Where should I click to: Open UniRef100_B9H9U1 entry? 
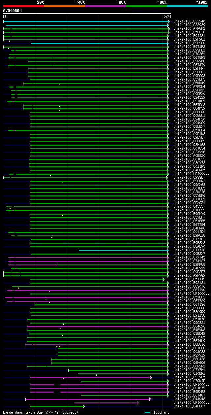pos(189,40)
